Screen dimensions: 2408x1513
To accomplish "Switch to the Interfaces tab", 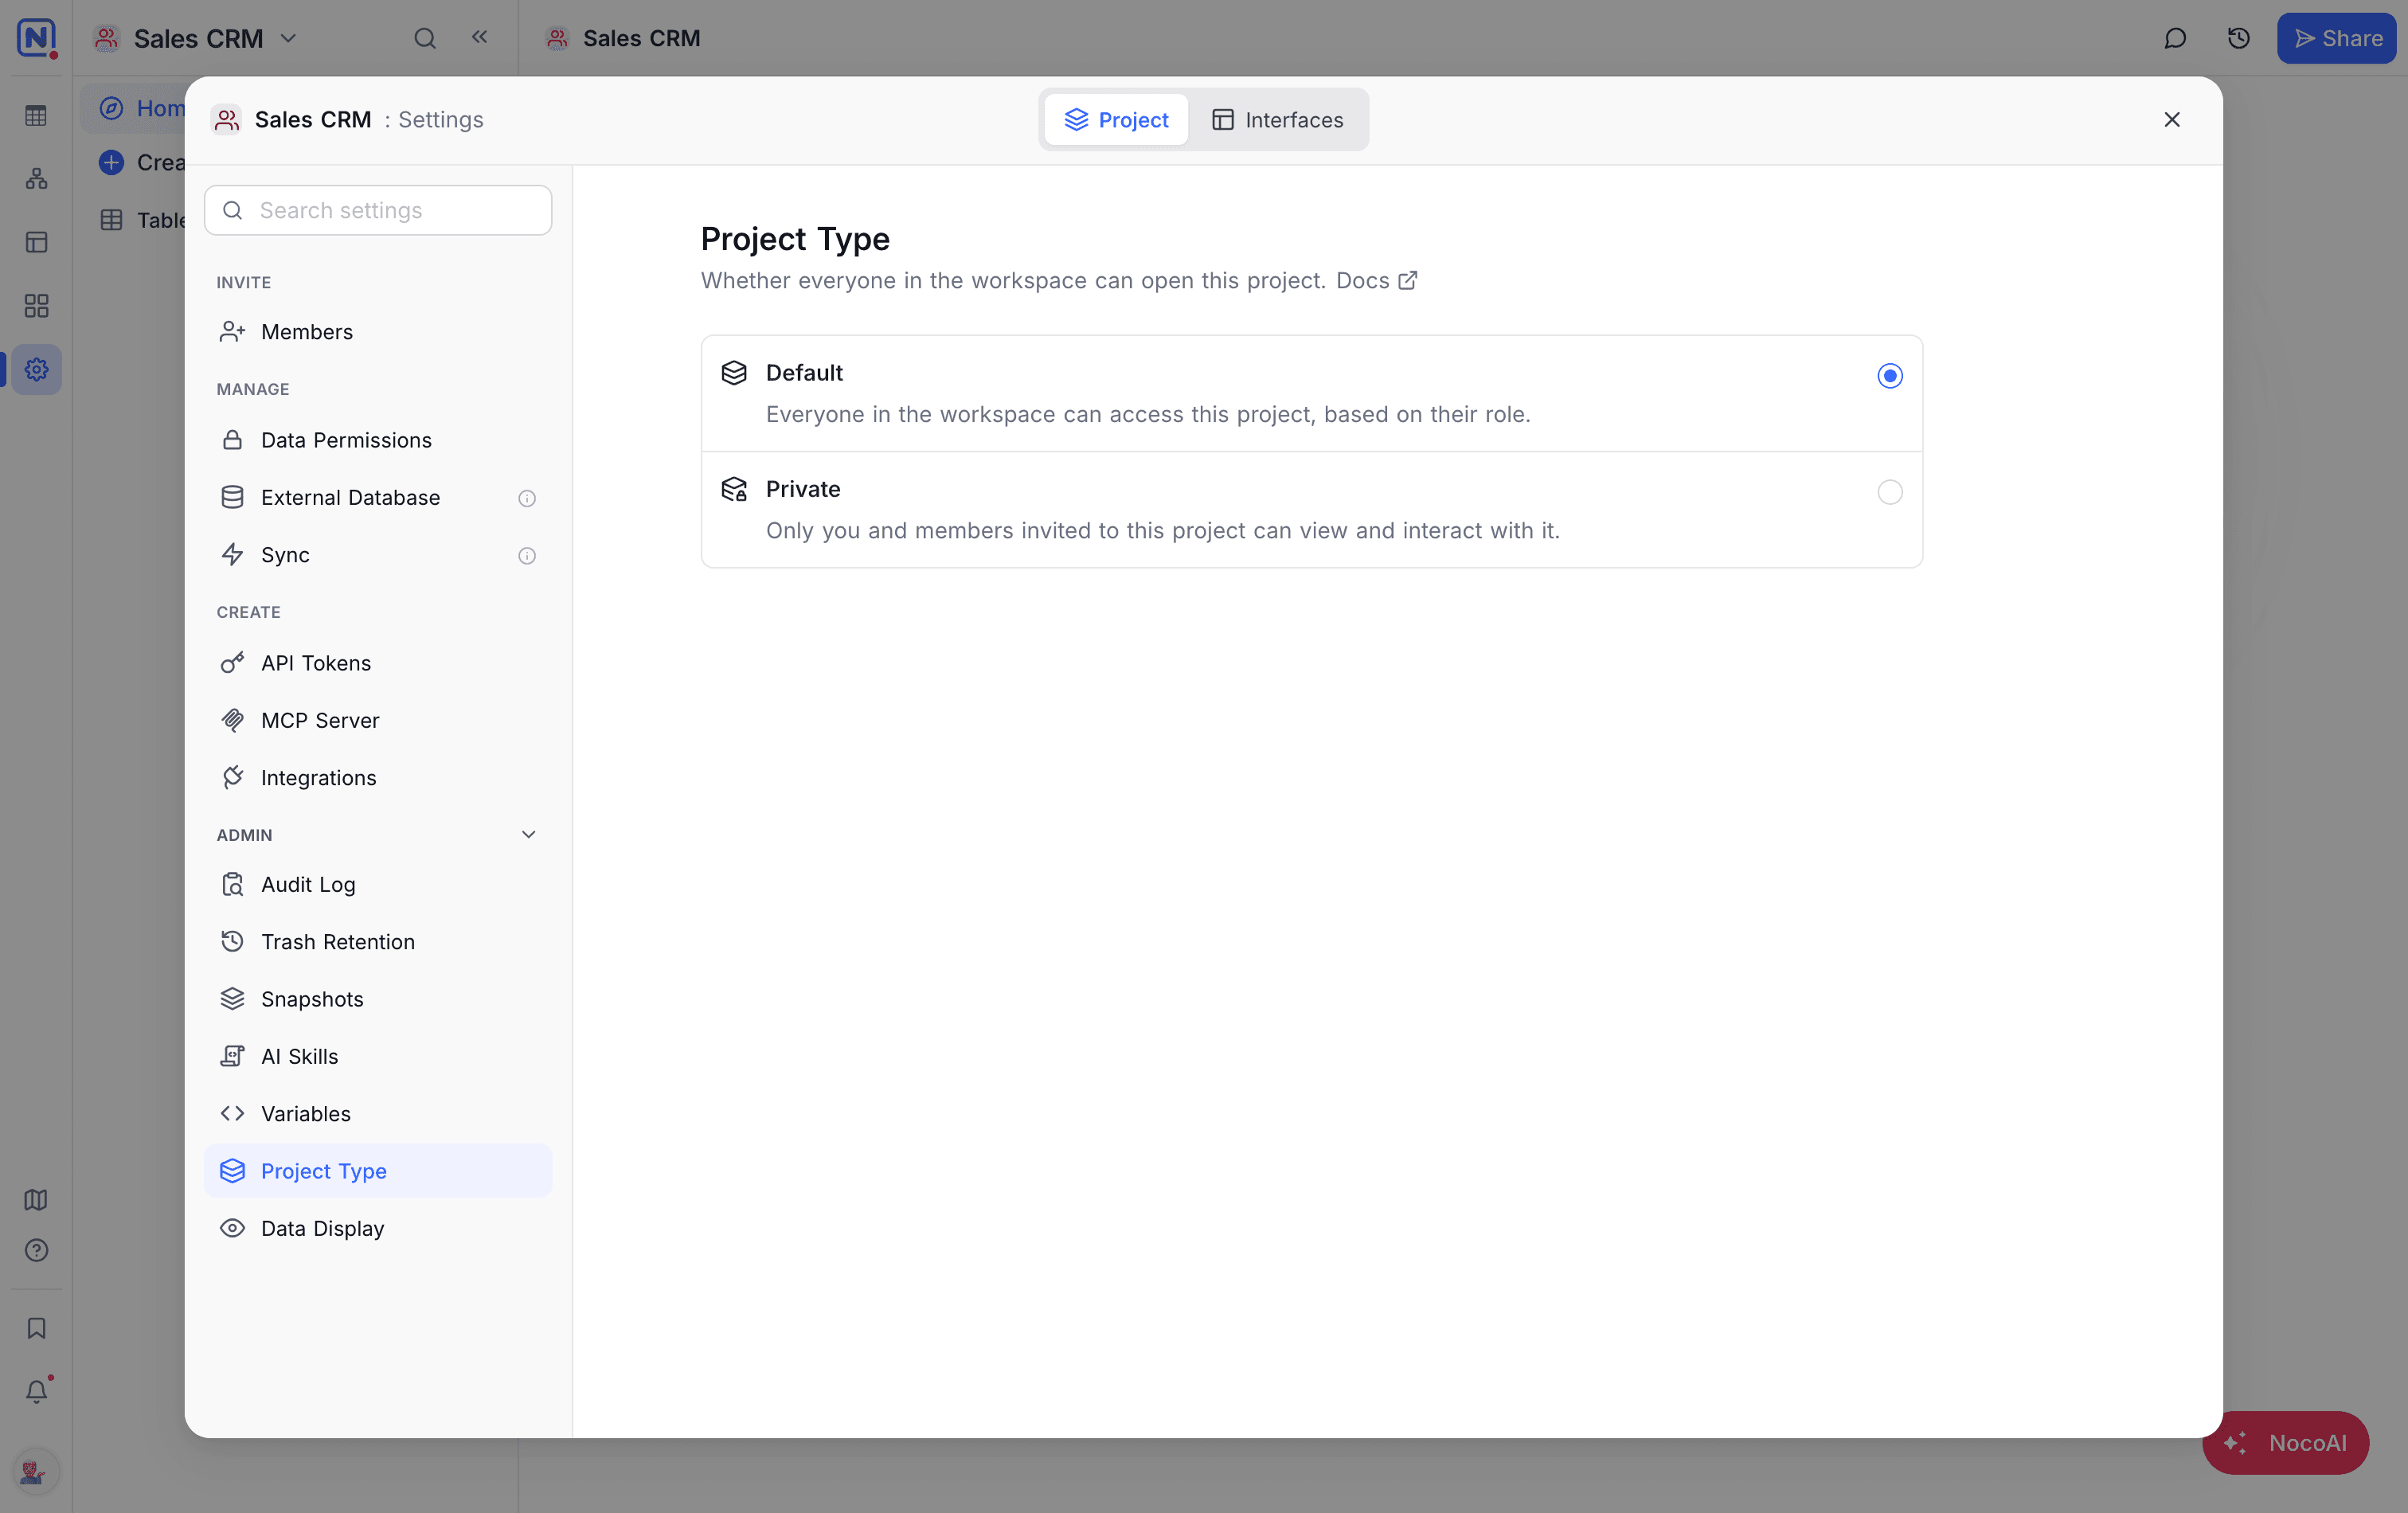I will pos(1277,120).
